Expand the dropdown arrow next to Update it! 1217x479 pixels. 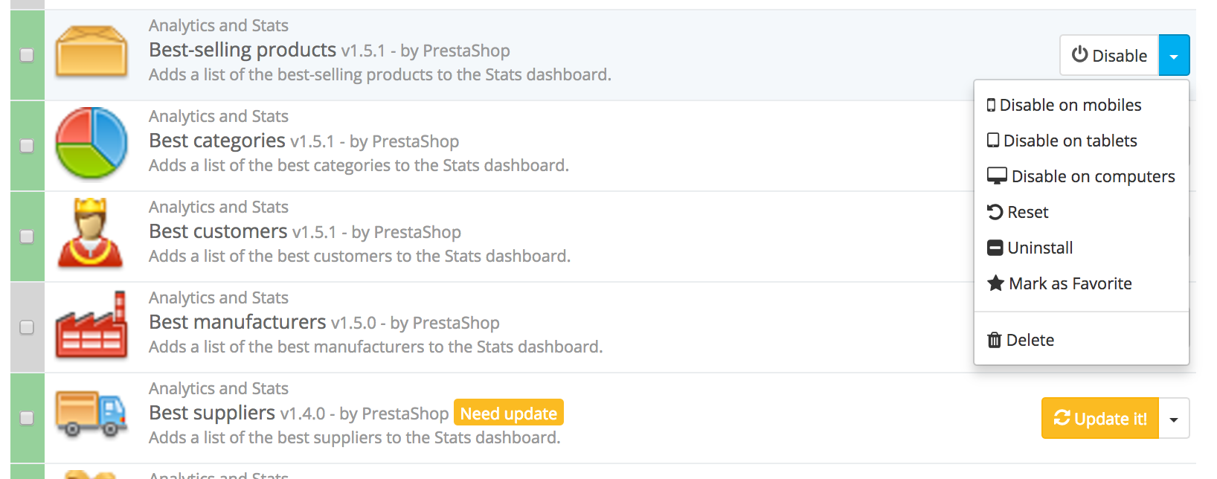1174,418
